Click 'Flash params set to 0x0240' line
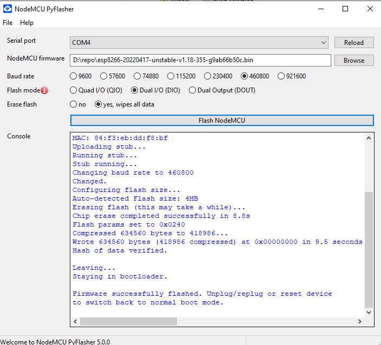Image resolution: width=381 pixels, height=345 pixels. click(129, 224)
